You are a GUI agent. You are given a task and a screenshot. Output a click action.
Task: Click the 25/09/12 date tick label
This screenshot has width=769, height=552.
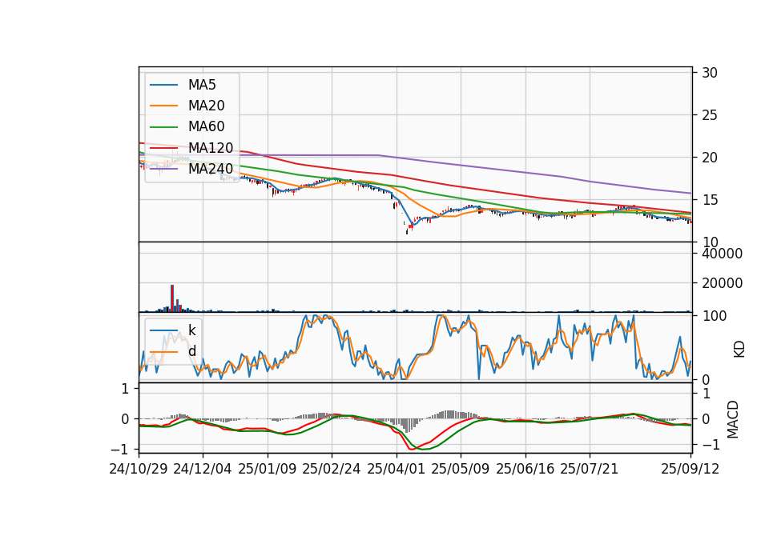click(690, 469)
